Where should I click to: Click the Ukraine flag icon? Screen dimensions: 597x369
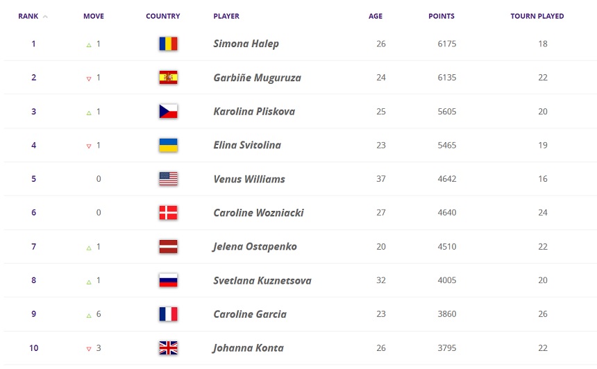168,145
